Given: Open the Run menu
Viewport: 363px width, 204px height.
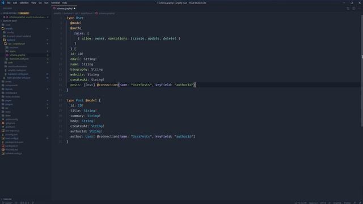Looking at the screenshot, I should click(x=47, y=3).
